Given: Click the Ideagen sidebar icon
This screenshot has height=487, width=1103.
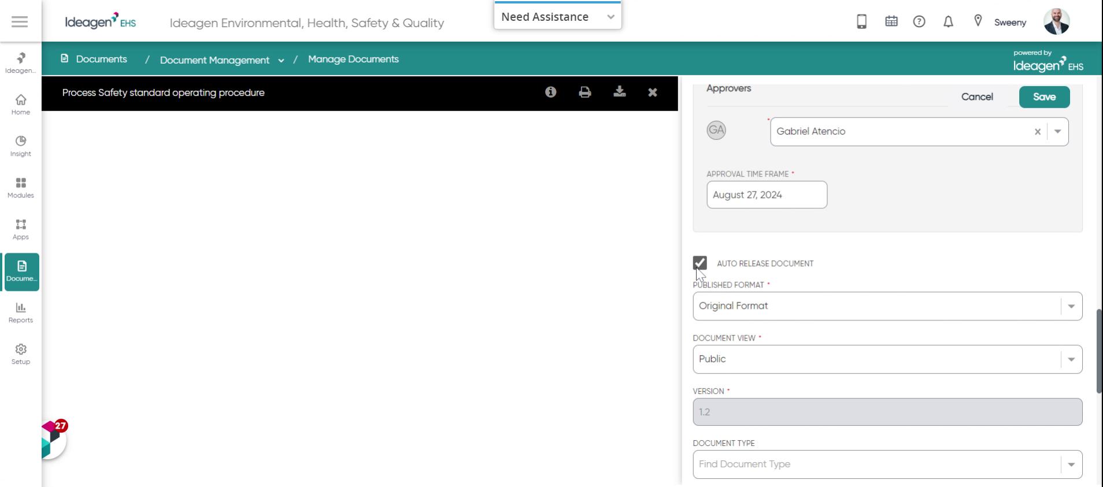Looking at the screenshot, I should click(21, 62).
